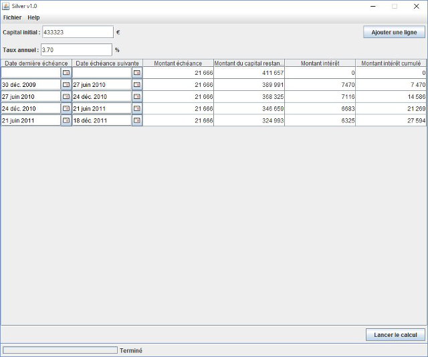Select the Montant échéance column header
The height and width of the screenshot is (357, 428).
click(178, 63)
